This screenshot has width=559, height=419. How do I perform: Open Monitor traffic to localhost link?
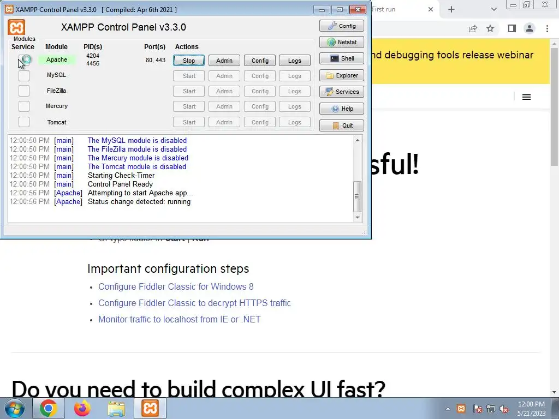[x=179, y=320]
